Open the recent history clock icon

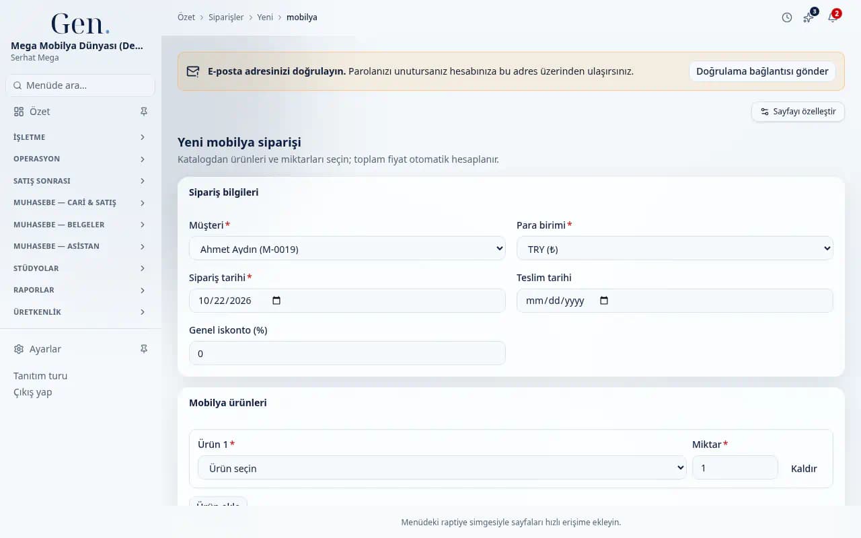coord(787,17)
